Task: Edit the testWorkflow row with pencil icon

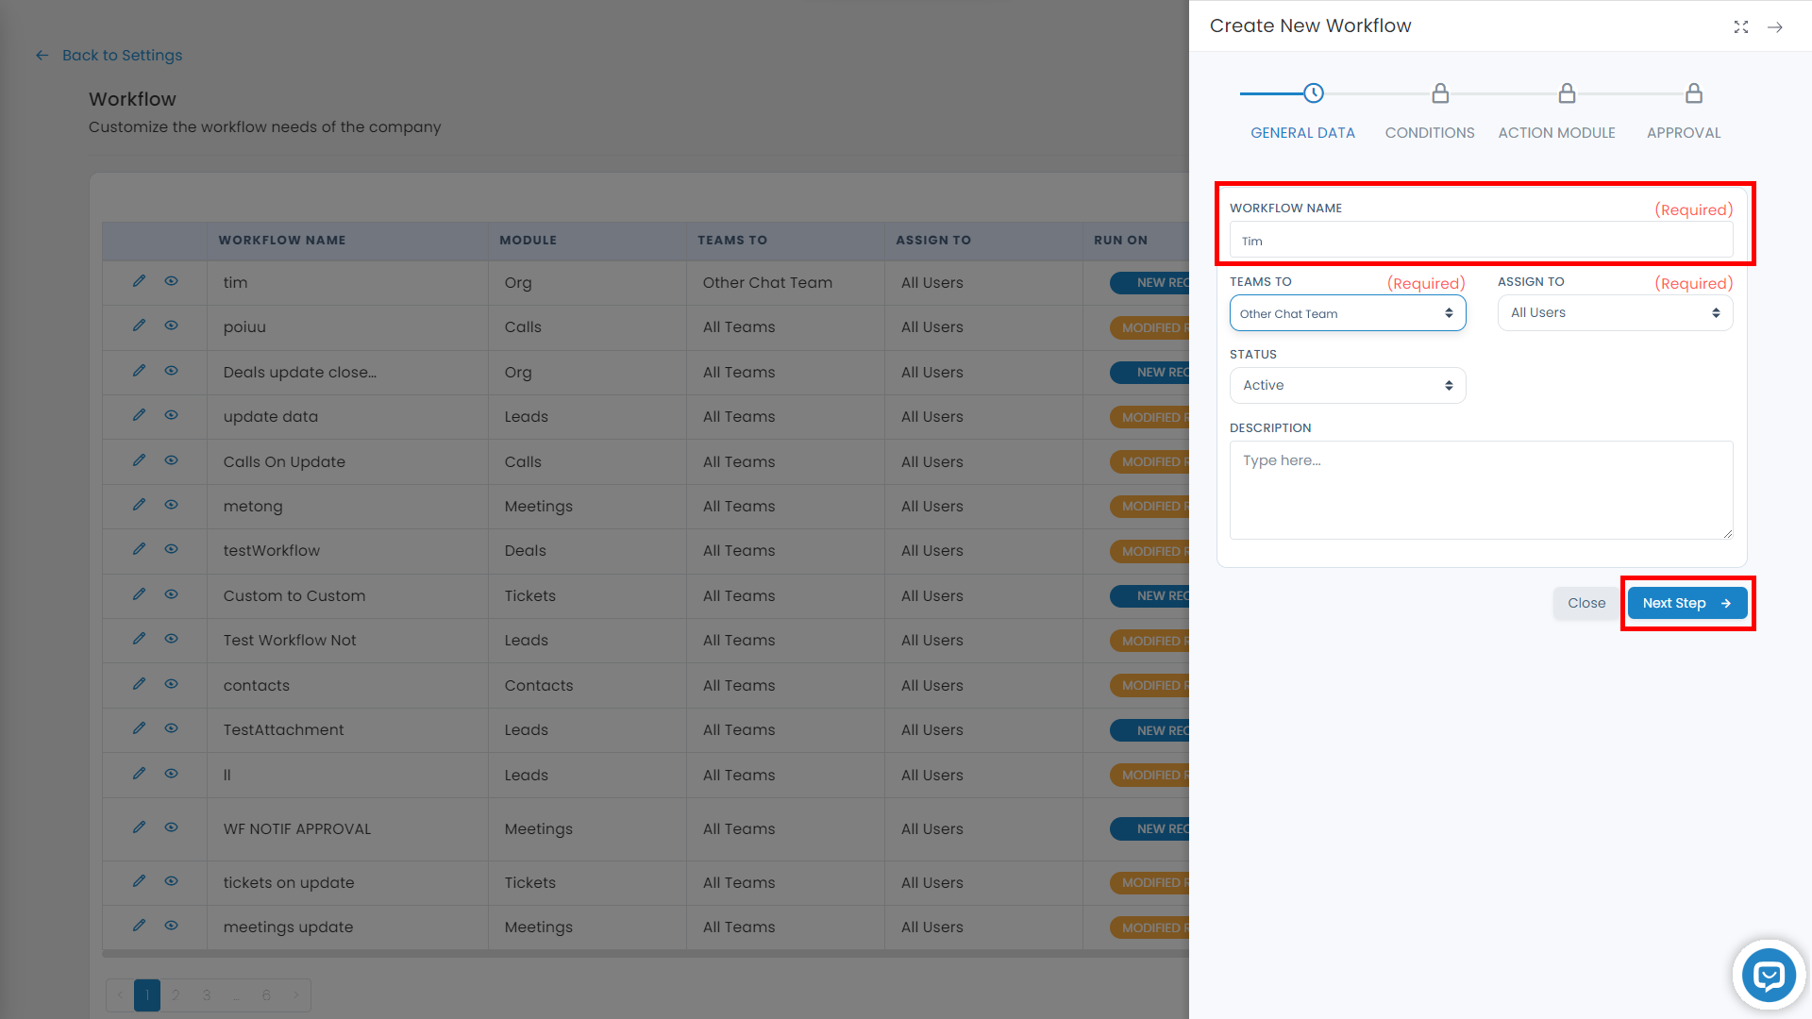Action: 139,549
